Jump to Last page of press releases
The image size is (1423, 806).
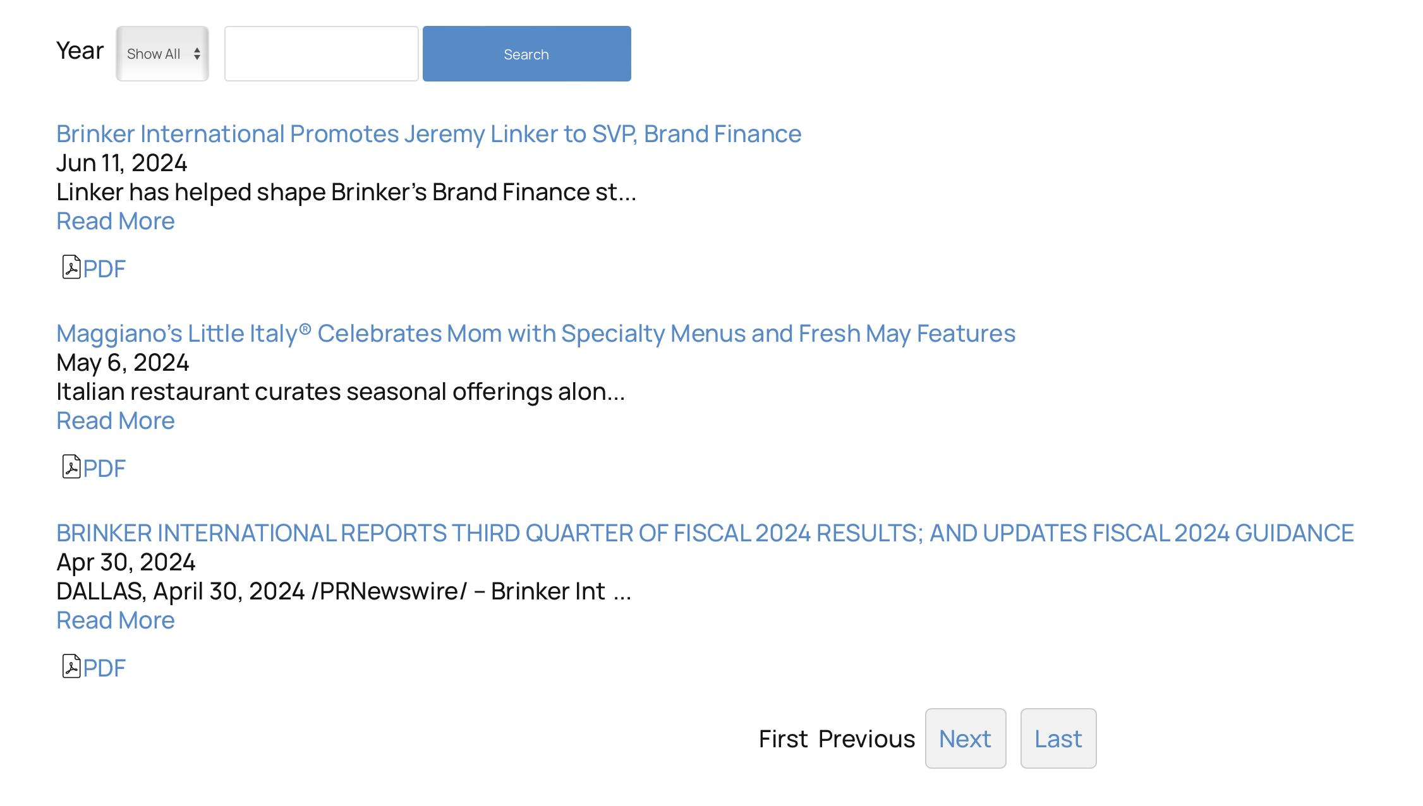pyautogui.click(x=1058, y=738)
